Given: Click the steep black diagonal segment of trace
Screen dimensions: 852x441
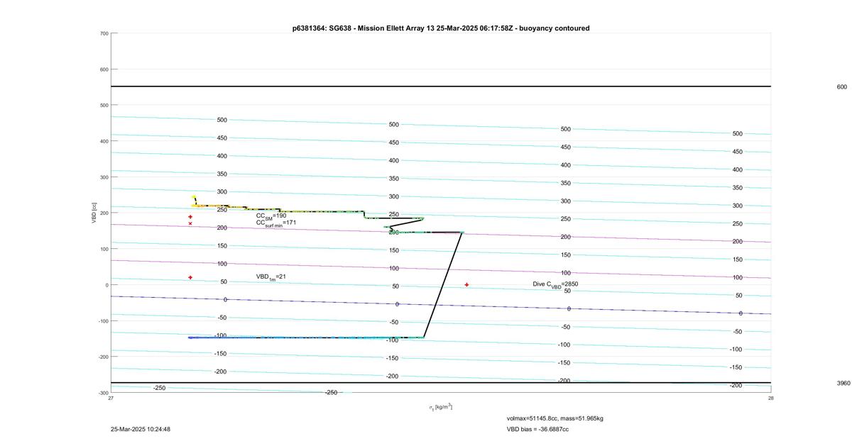Looking at the screenshot, I should [443, 284].
